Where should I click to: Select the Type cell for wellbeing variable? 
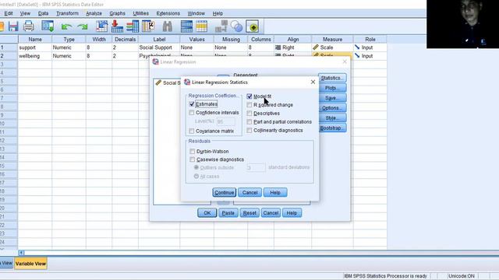click(x=69, y=55)
